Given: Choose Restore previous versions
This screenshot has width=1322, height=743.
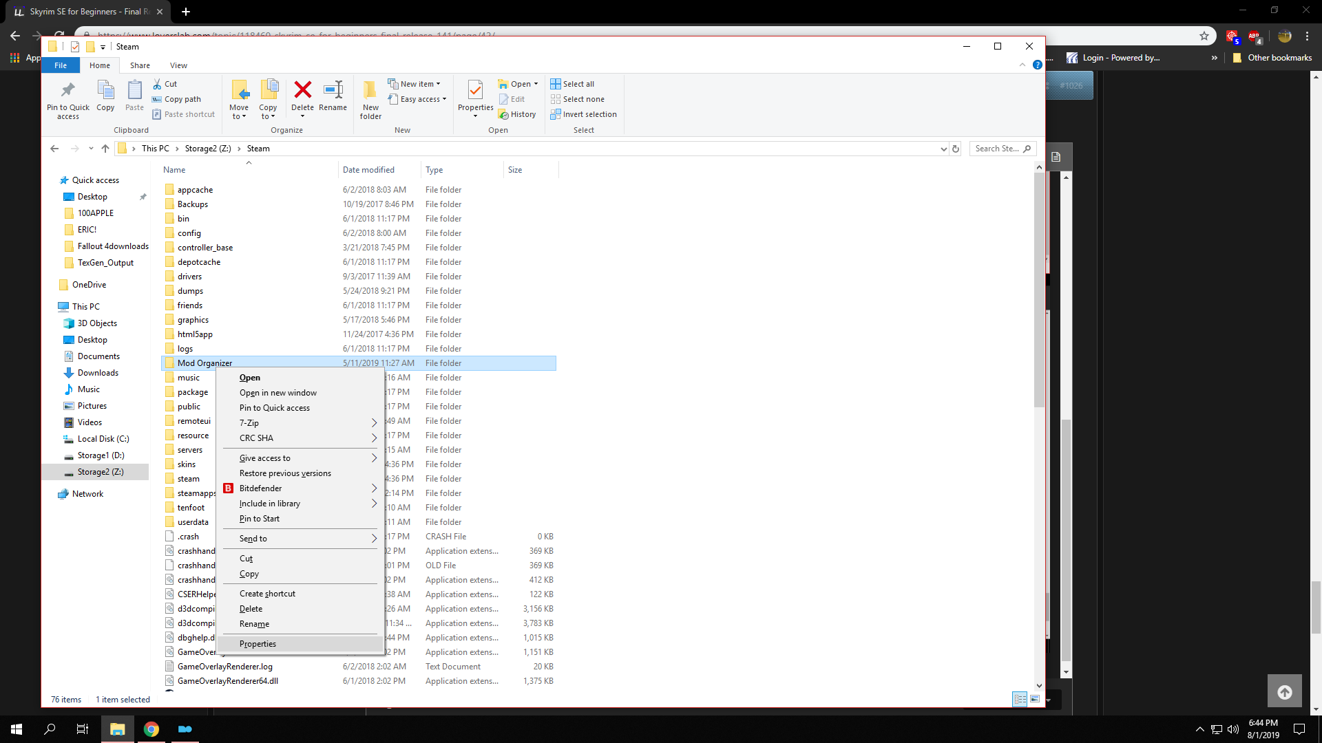Looking at the screenshot, I should click(300, 473).
